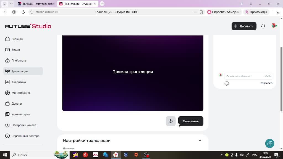Screen dimensions: 283x159
Task: Open the browser hamburger menu
Action: (x=250, y=4)
